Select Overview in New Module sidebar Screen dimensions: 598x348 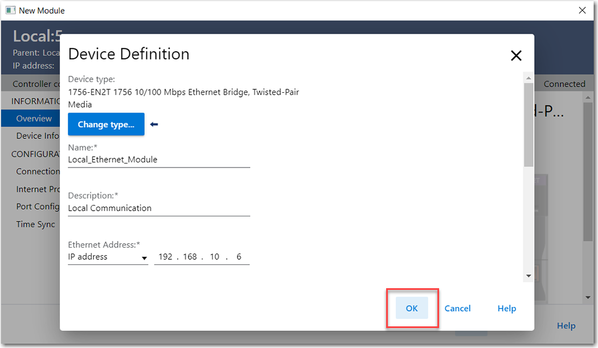tap(31, 118)
